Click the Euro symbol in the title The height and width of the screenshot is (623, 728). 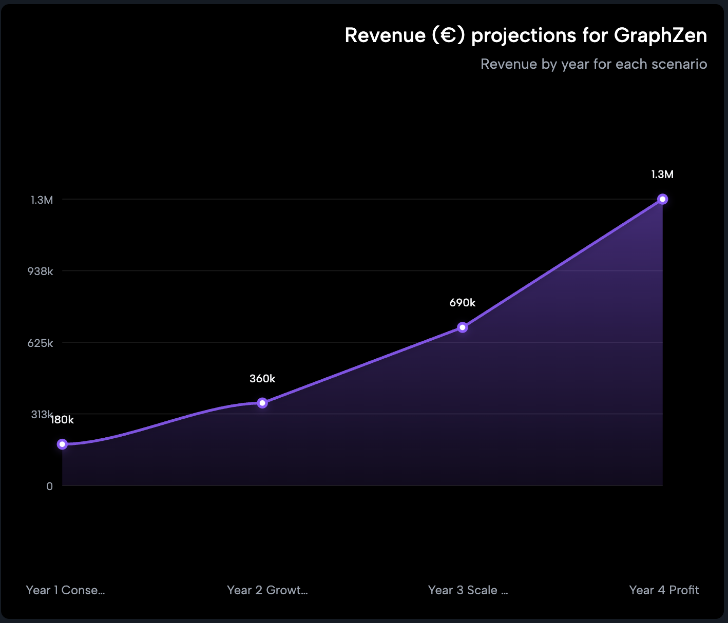(x=449, y=35)
